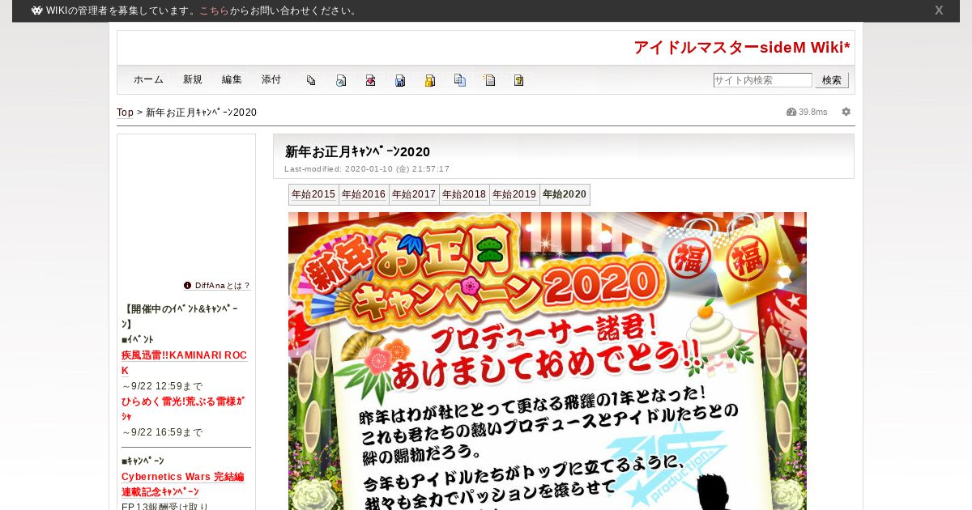The width and height of the screenshot is (972, 510).
Task: Click the red arrow backup icon
Action: click(370, 80)
